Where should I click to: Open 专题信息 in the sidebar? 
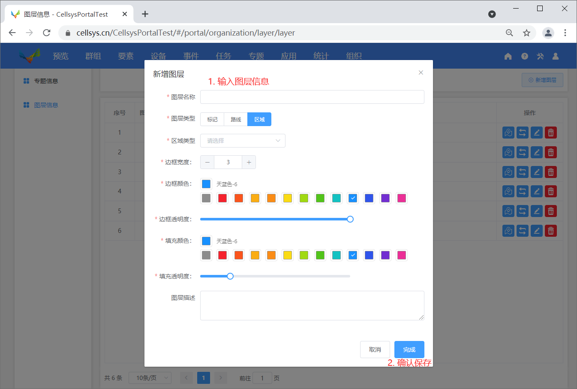tap(46, 81)
